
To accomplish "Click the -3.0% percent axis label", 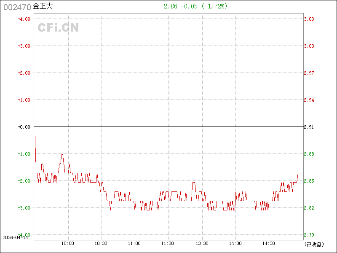I will click(x=24, y=208).
